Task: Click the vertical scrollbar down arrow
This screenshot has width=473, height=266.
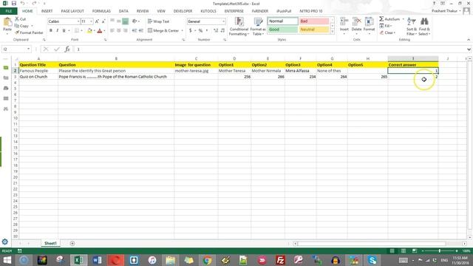Action: (470, 238)
